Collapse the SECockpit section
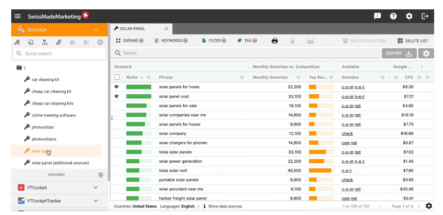The image size is (443, 215). coord(96,30)
